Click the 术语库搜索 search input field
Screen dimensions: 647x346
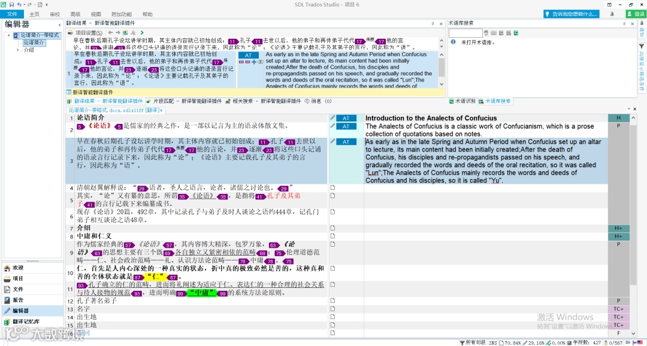tap(465, 33)
